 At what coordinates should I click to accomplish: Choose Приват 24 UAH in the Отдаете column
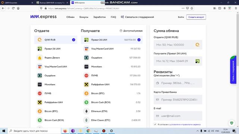point(56,49)
